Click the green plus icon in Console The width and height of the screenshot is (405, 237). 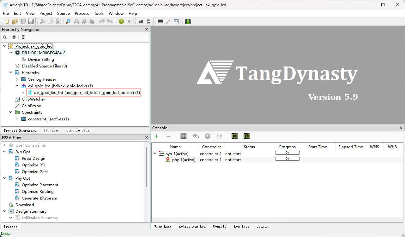pyautogui.click(x=156, y=136)
